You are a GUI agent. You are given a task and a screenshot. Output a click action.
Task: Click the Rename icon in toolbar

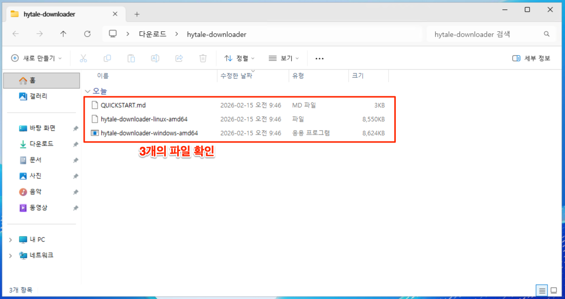point(155,58)
